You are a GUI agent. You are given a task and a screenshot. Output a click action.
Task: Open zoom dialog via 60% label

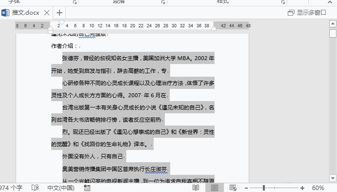(x=318, y=188)
